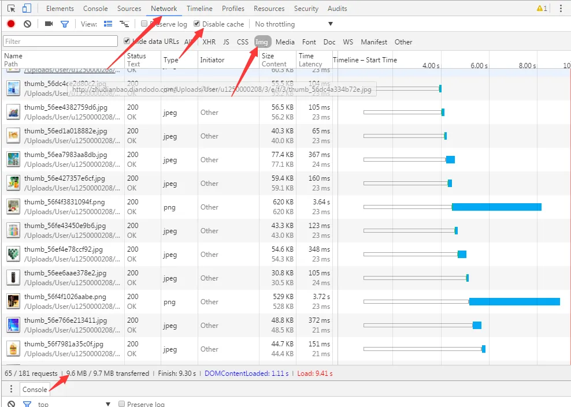Click the warning count indicator
Viewport: 571px width, 407px height.
pyautogui.click(x=542, y=8)
